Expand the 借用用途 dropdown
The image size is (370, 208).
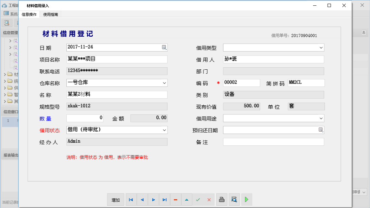click(321, 118)
